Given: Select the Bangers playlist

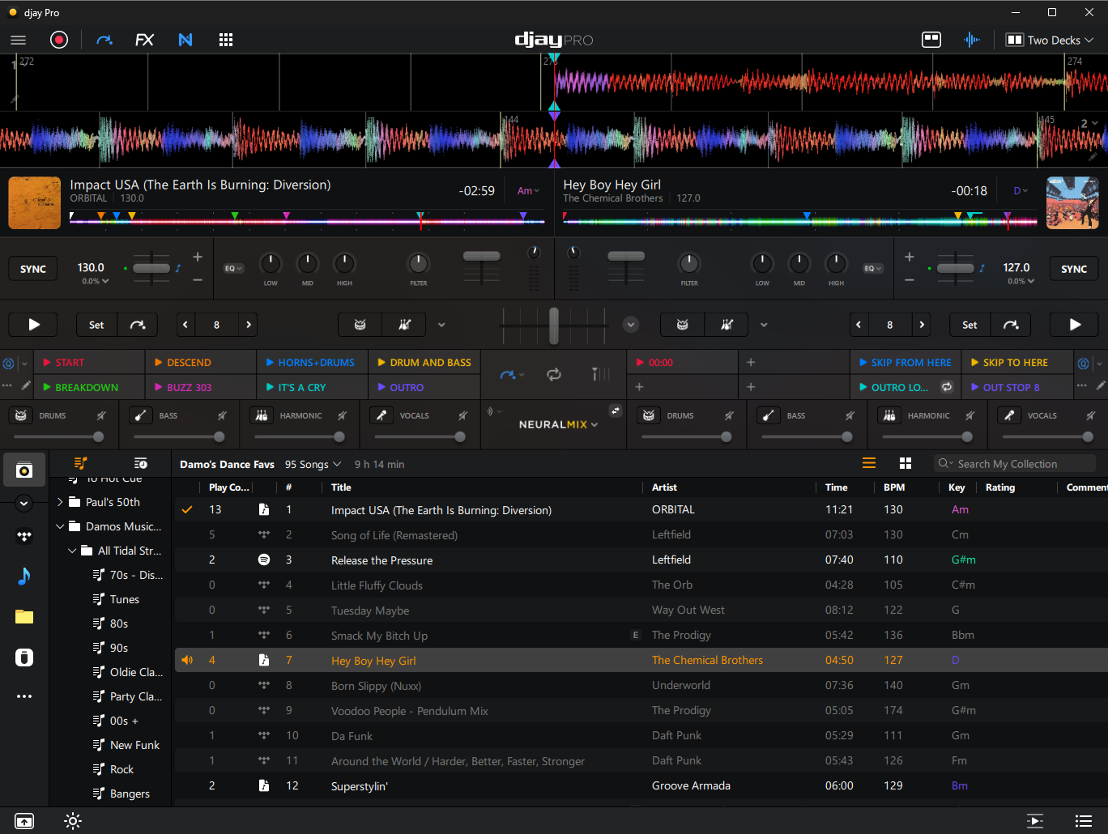Looking at the screenshot, I should click(130, 794).
